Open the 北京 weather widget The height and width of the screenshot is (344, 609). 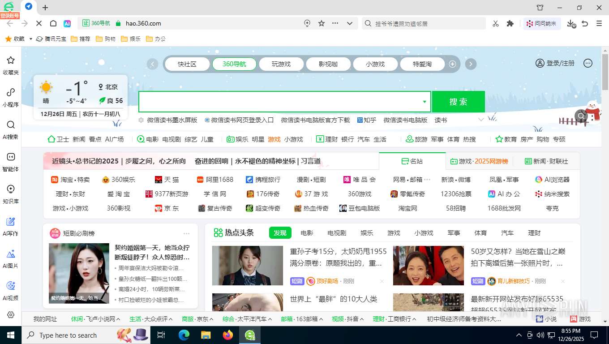pyautogui.click(x=81, y=97)
